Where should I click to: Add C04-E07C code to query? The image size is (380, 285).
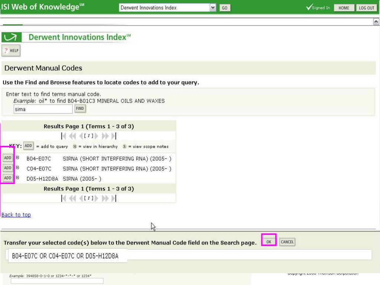click(x=8, y=168)
